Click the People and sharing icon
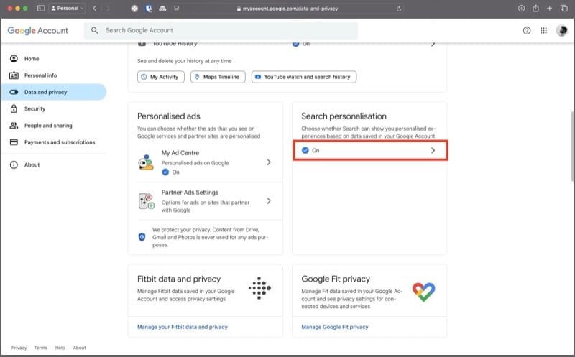The image size is (575, 357). point(14,126)
